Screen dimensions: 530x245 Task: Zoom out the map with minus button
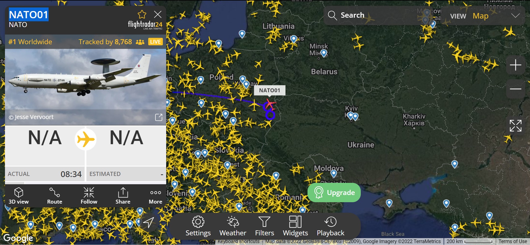point(515,89)
